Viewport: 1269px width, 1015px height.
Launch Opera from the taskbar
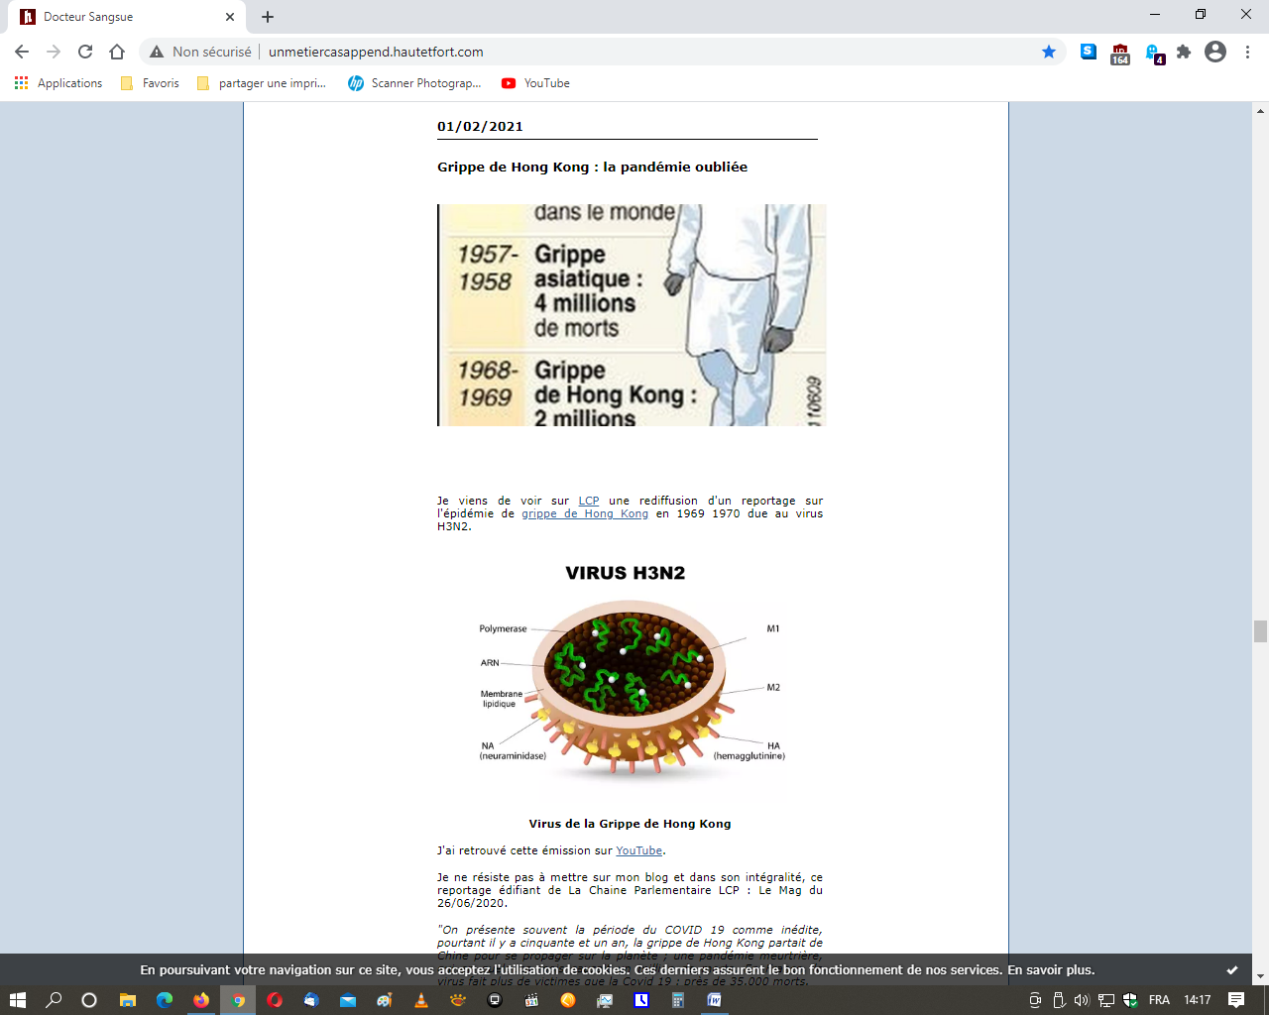pos(275,1000)
